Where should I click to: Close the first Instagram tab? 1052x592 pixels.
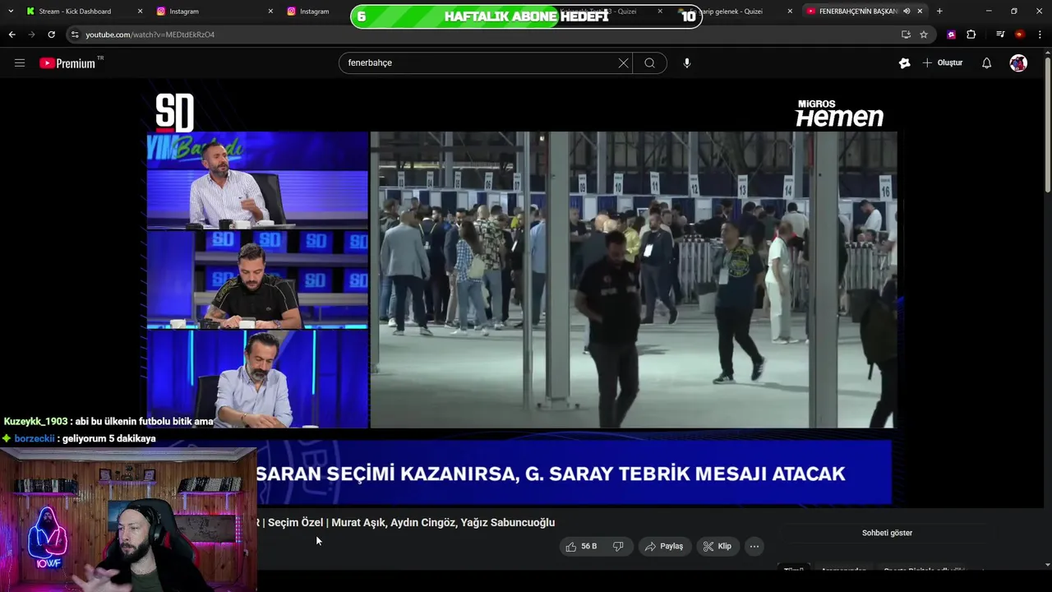270,12
